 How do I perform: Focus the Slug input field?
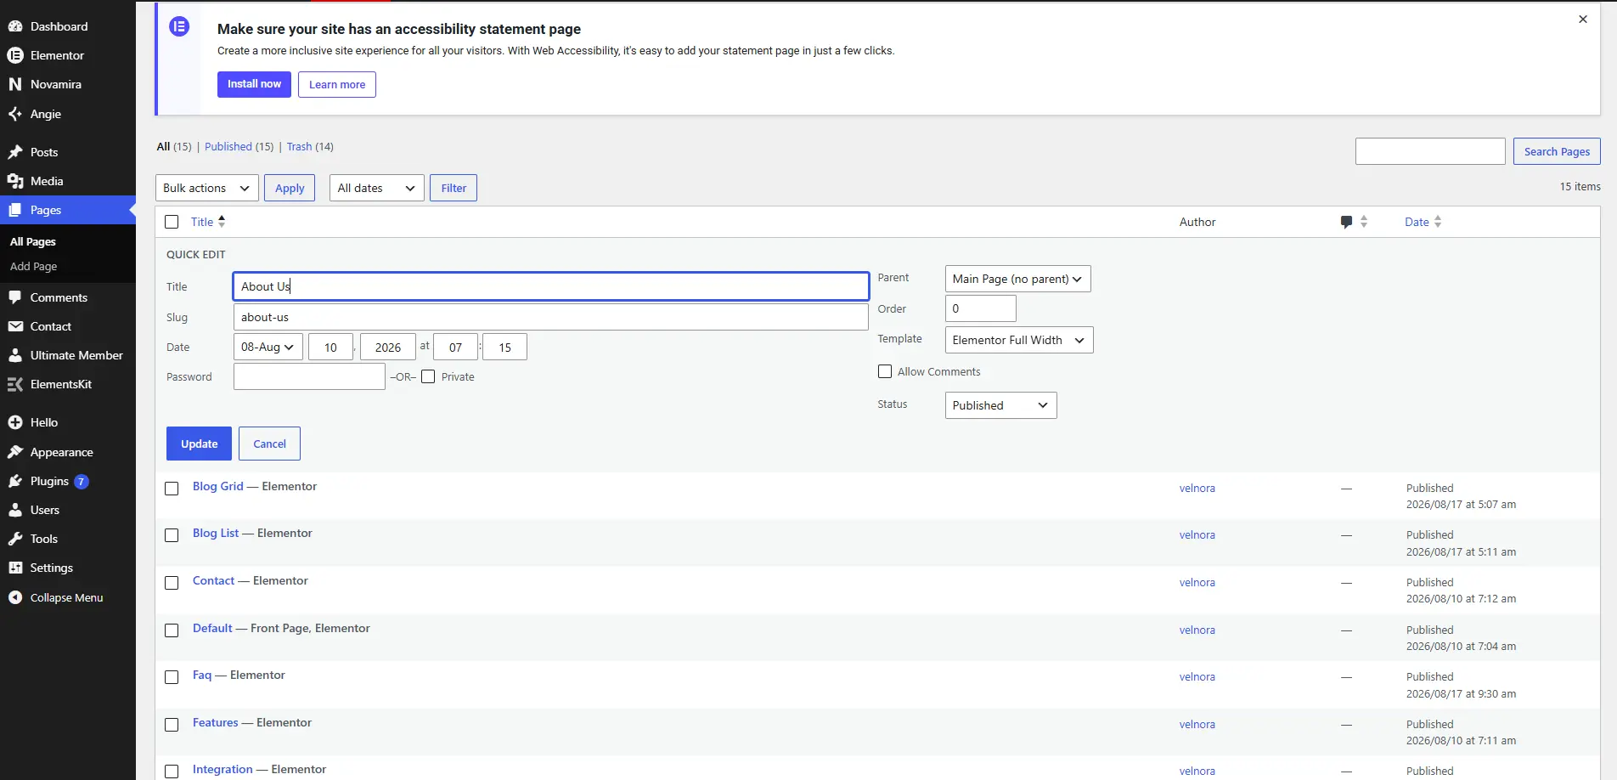tap(550, 317)
